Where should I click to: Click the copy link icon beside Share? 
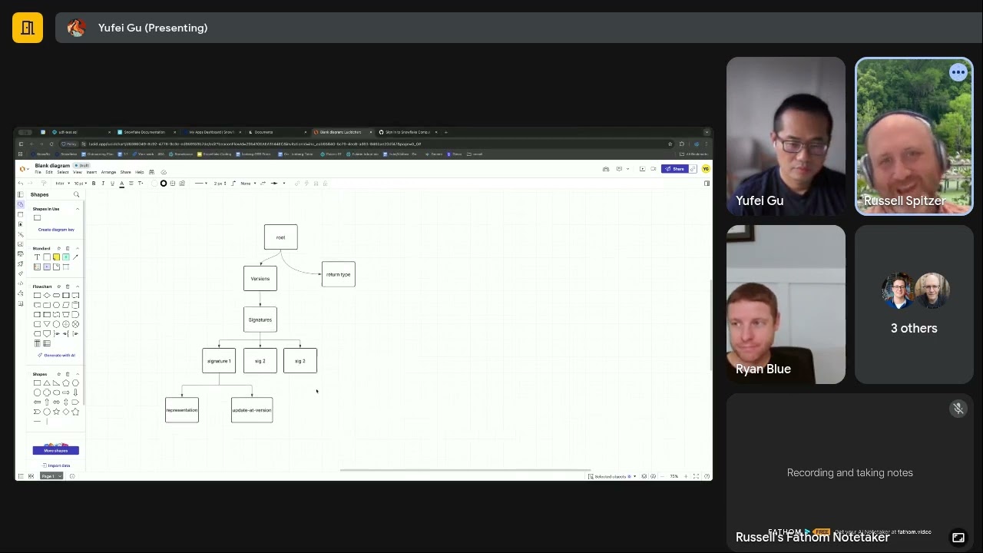pyautogui.click(x=693, y=169)
